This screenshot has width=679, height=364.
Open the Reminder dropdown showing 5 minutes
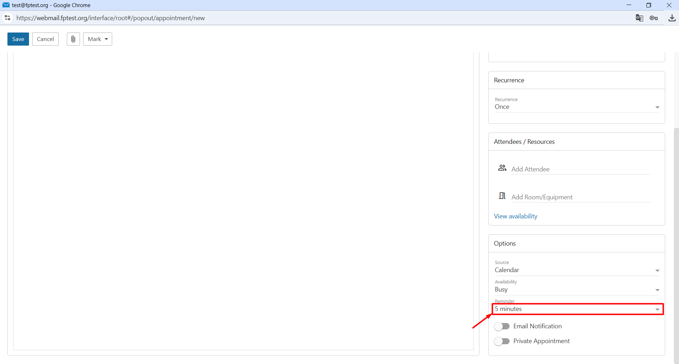[x=577, y=309]
